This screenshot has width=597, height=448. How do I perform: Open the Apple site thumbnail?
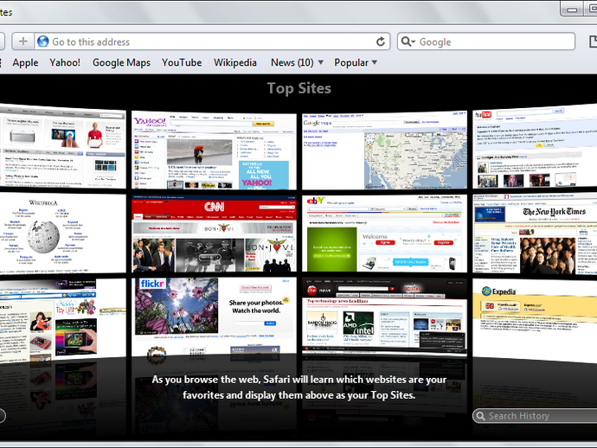click(x=63, y=146)
